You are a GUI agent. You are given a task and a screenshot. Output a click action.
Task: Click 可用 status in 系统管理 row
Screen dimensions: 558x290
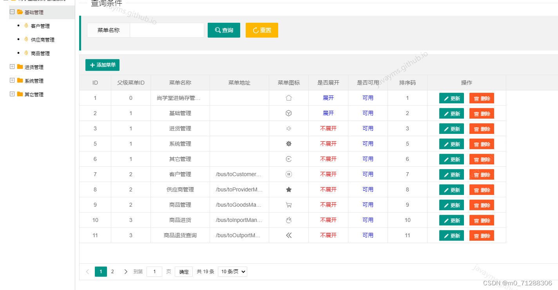[368, 144]
